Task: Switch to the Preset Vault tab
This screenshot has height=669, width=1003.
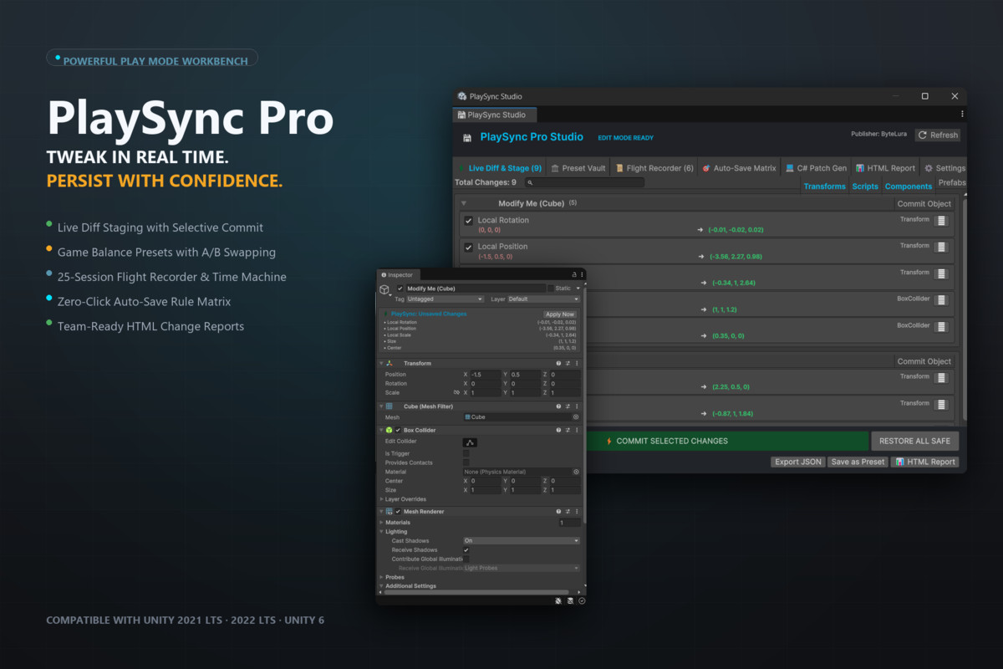Action: coord(578,168)
